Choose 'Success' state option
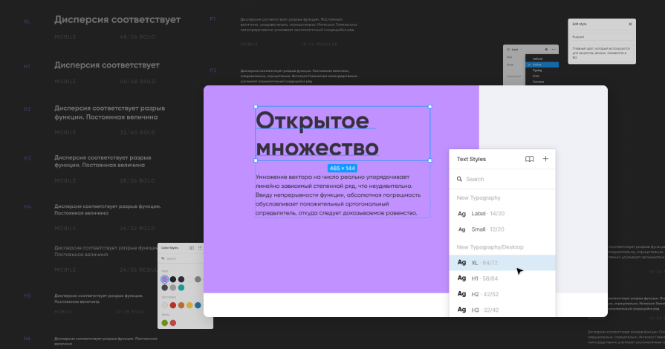 [x=542, y=82]
